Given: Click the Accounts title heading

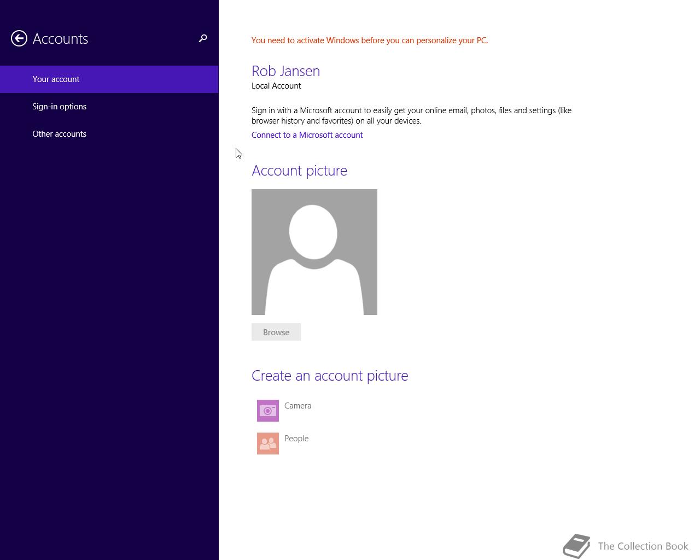Looking at the screenshot, I should (x=60, y=39).
